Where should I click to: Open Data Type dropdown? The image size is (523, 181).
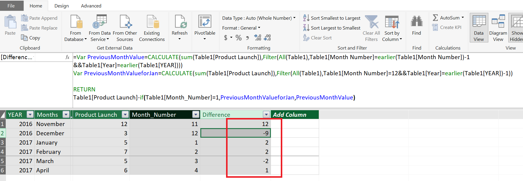click(259, 18)
